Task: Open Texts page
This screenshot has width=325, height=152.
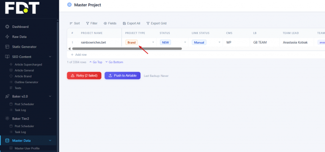Action: (x=18, y=88)
